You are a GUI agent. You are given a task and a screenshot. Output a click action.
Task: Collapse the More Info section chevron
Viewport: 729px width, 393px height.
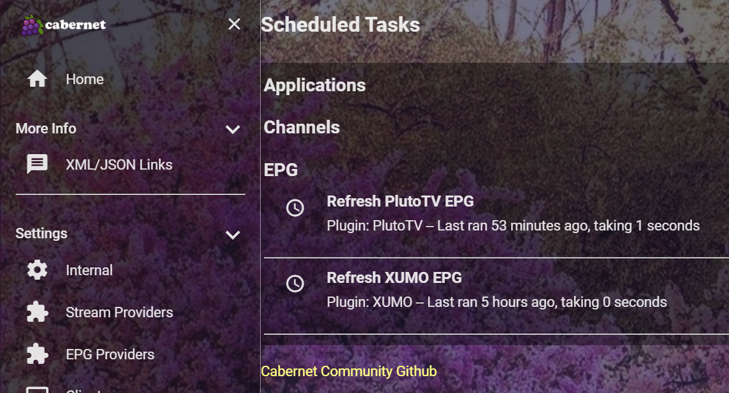point(233,129)
